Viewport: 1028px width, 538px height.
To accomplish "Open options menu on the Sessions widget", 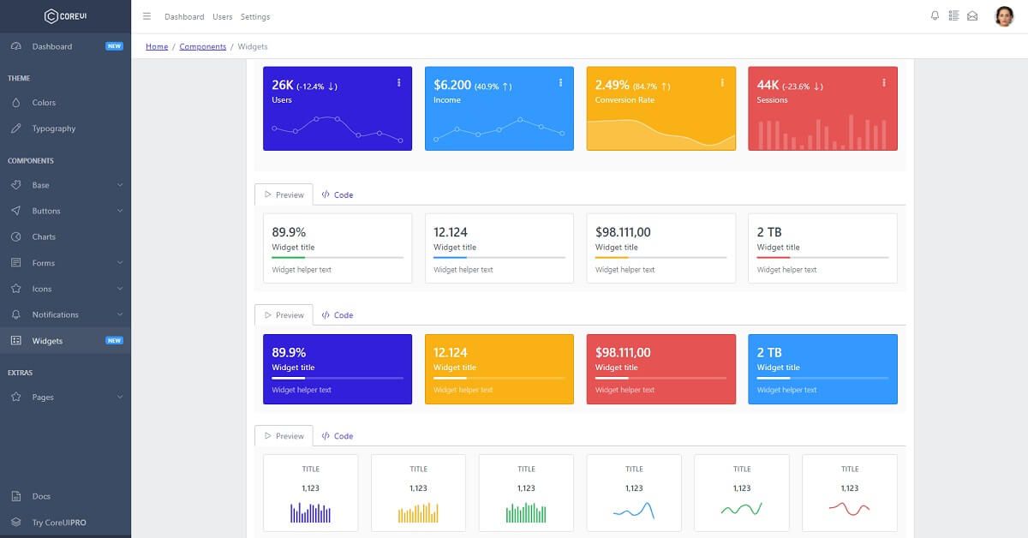I will coord(883,82).
